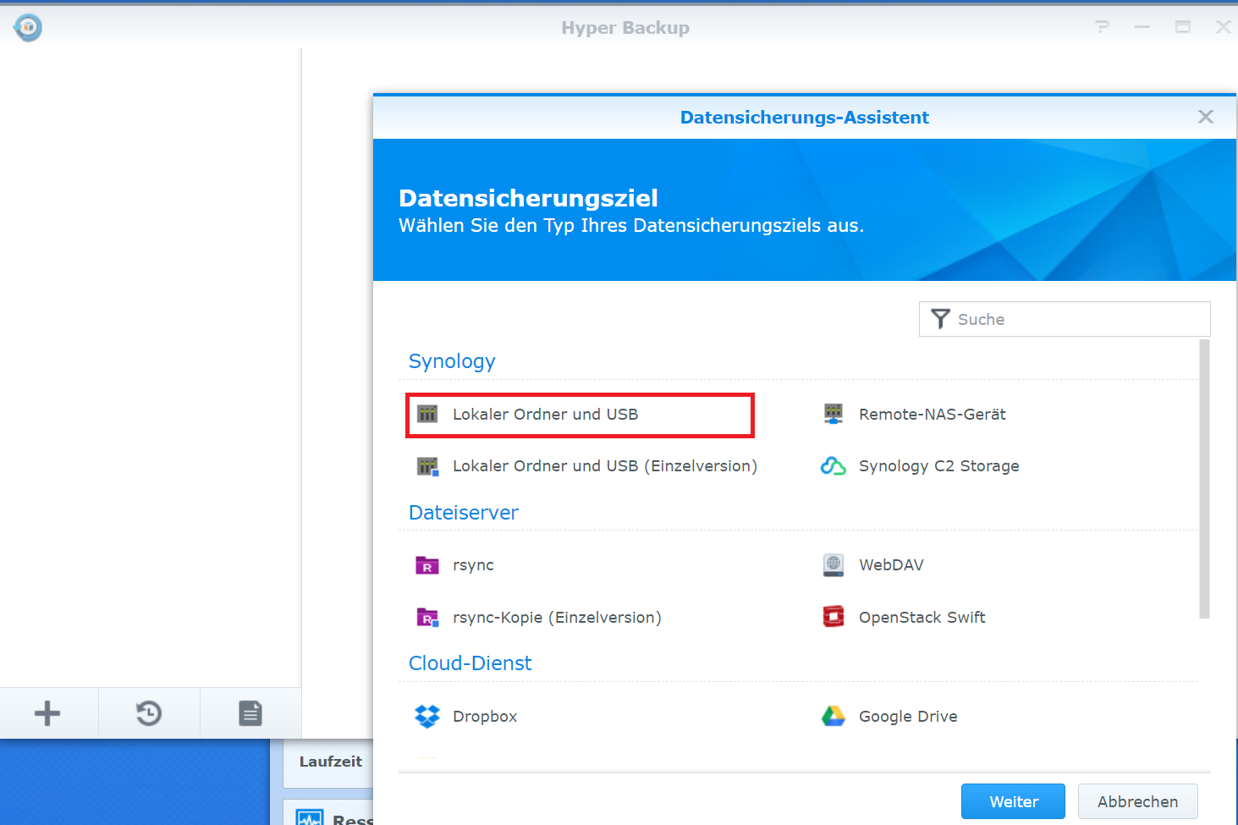1238x825 pixels.
Task: Add a new backup task with plus icon
Action: pos(47,713)
